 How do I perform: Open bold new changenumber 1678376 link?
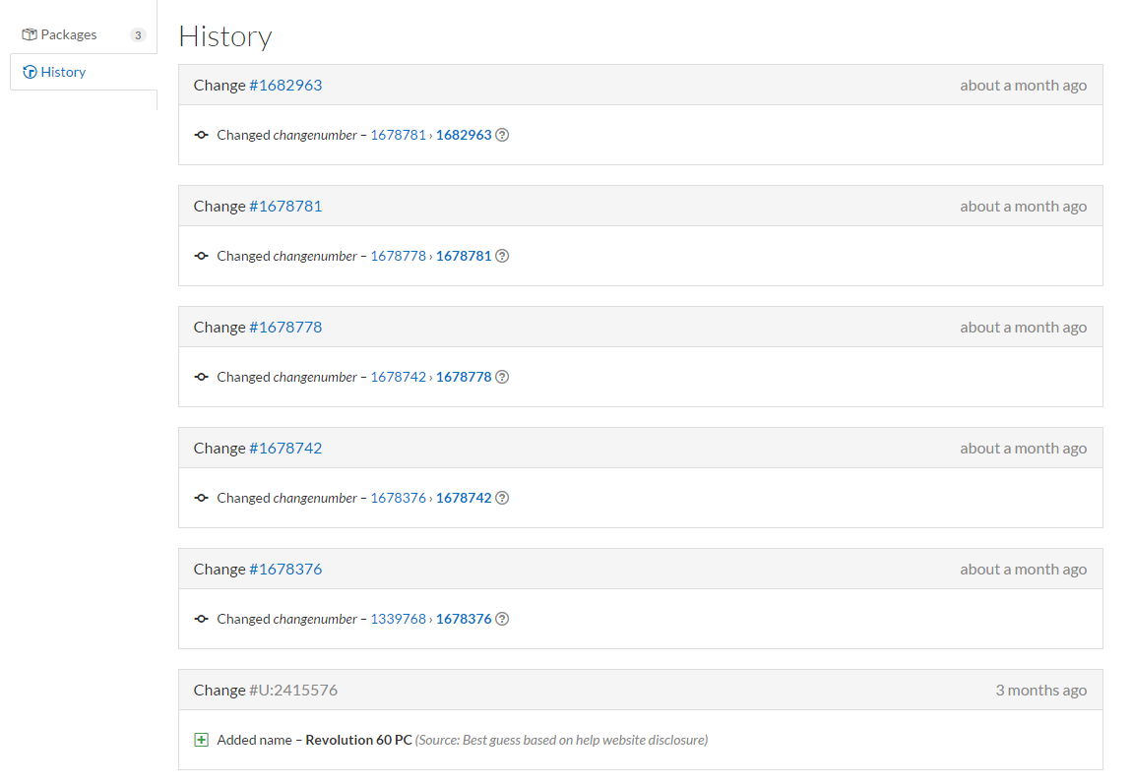pyautogui.click(x=464, y=620)
